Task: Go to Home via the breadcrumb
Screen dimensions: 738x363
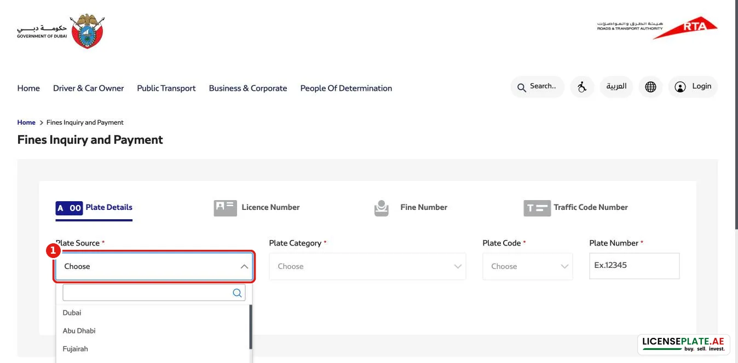Action: tap(26, 122)
